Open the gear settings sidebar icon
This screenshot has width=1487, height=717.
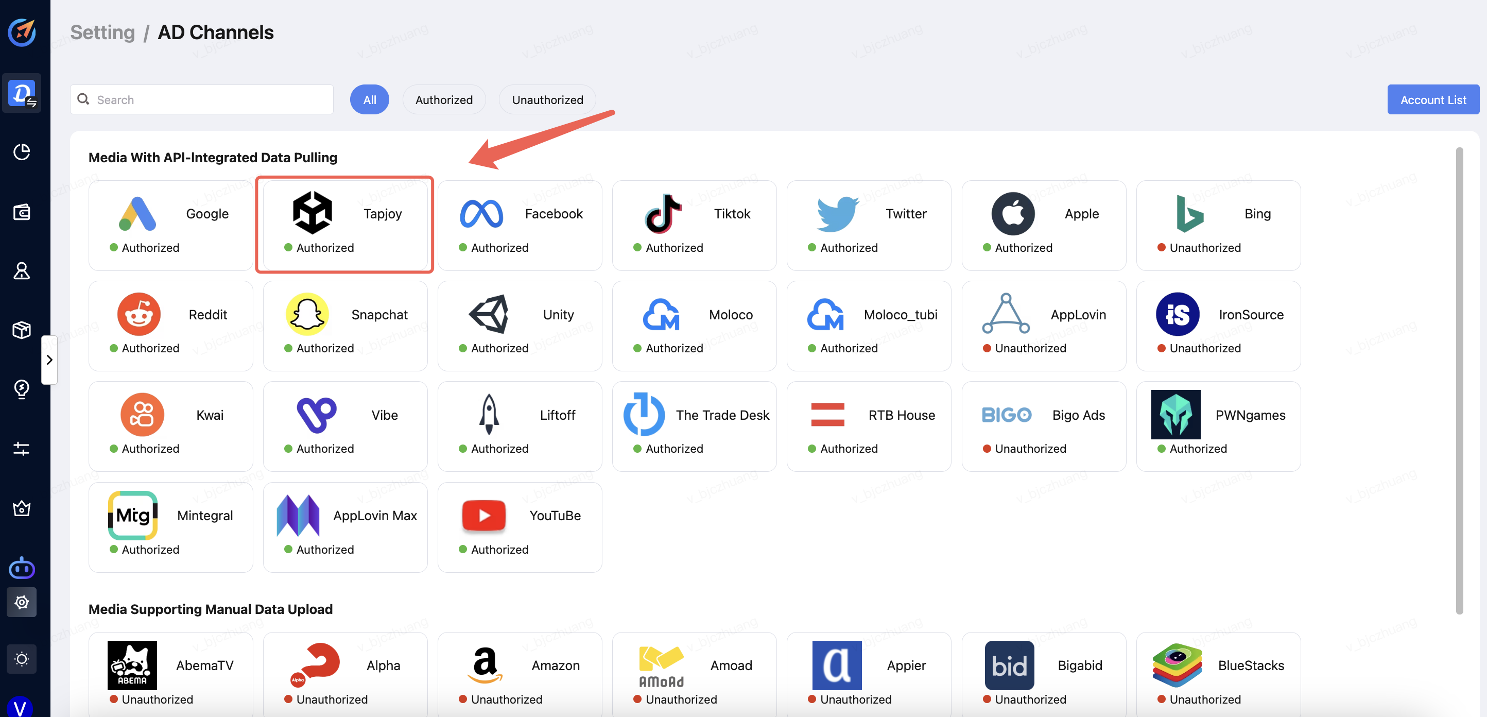tap(21, 602)
